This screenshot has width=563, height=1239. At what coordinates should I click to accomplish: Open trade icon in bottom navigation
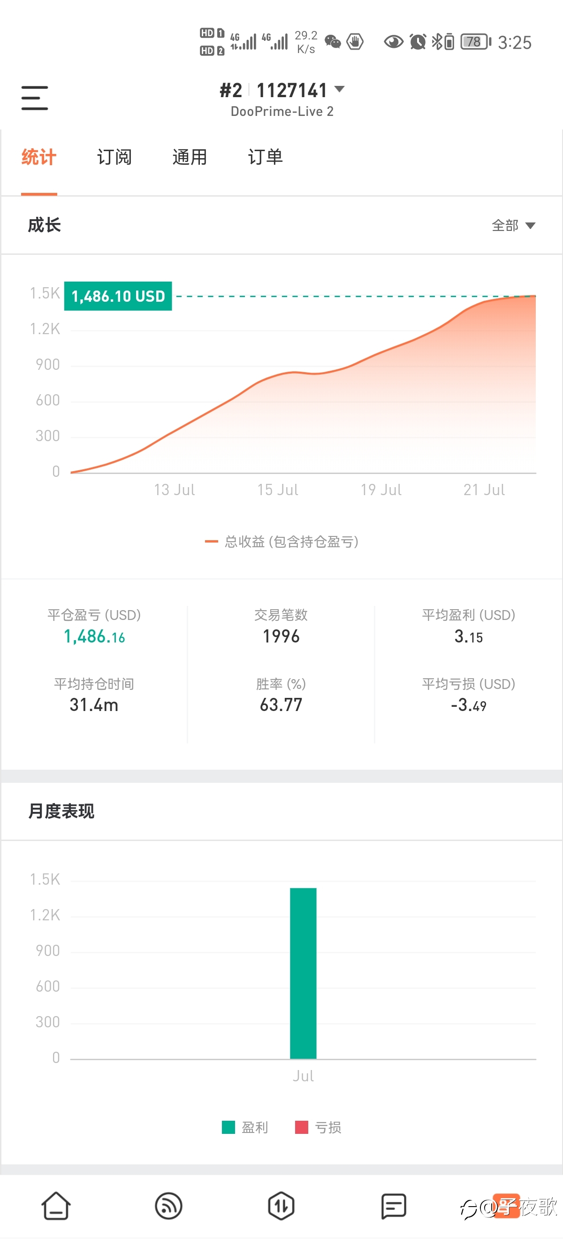[281, 1206]
